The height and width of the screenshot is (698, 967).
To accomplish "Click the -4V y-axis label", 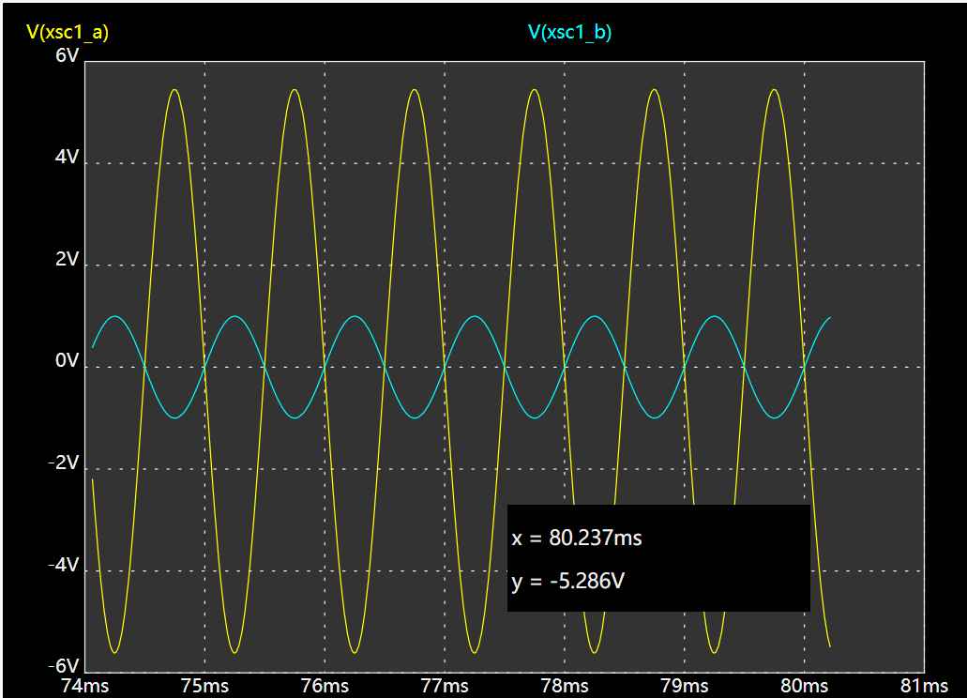I will tap(64, 564).
